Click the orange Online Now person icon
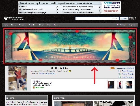140x106 pixels. point(34,88)
